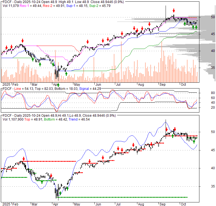Click red sell arrow above late-September peak, top chart
216x206 pixels.
(x=174, y=11)
